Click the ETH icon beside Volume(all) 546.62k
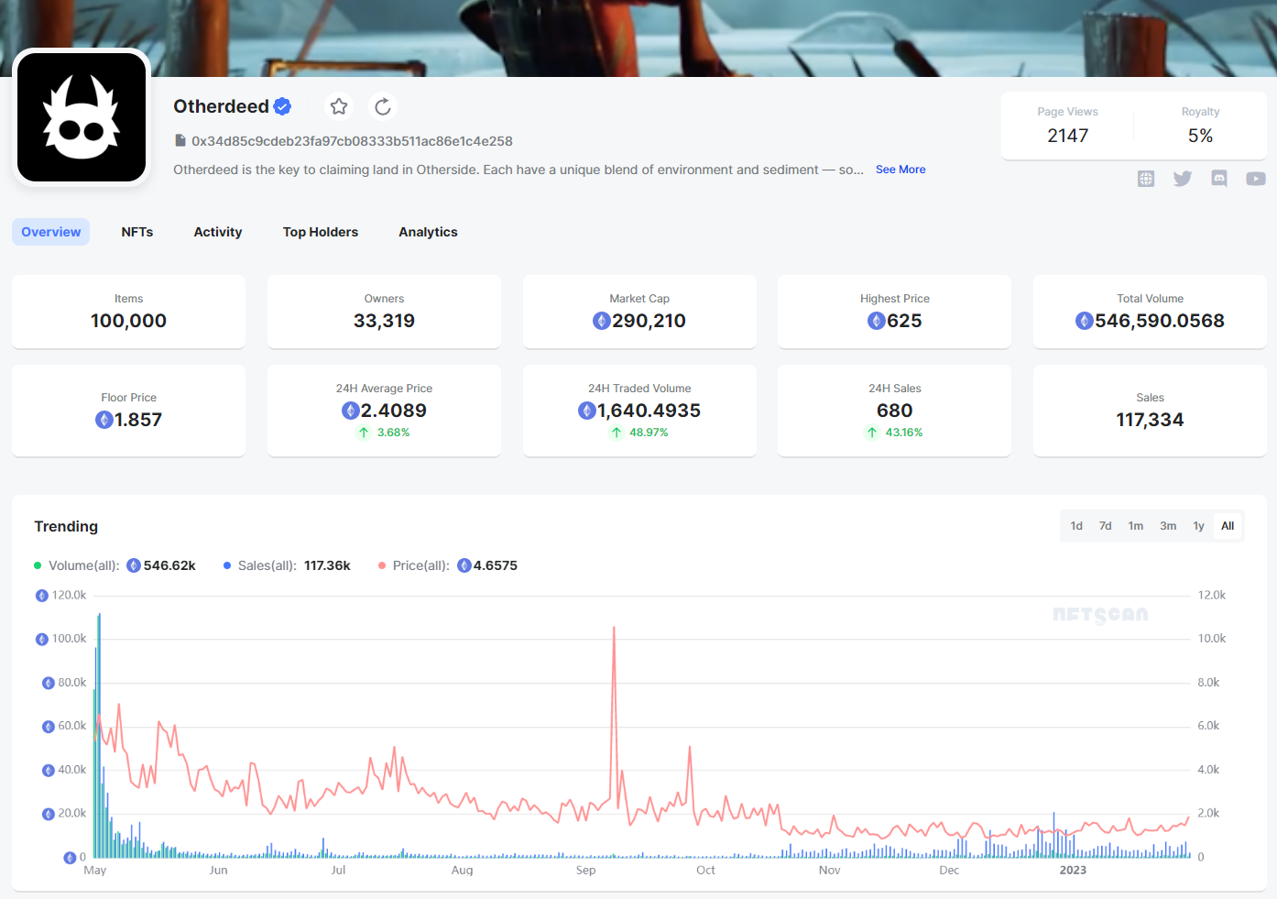Image resolution: width=1277 pixels, height=899 pixels. pyautogui.click(x=134, y=565)
